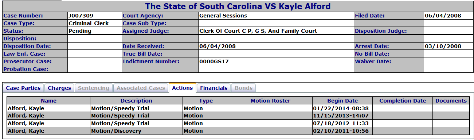474x140 pixels.
Task: Select the Speedy Trial motion dated 07/18/2012
Action: [x=238, y=123]
